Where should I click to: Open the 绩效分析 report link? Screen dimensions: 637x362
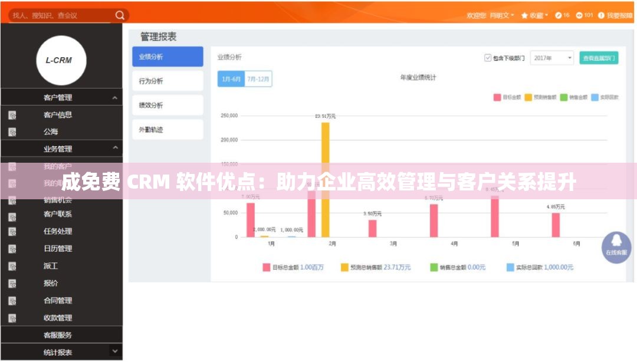click(167, 104)
